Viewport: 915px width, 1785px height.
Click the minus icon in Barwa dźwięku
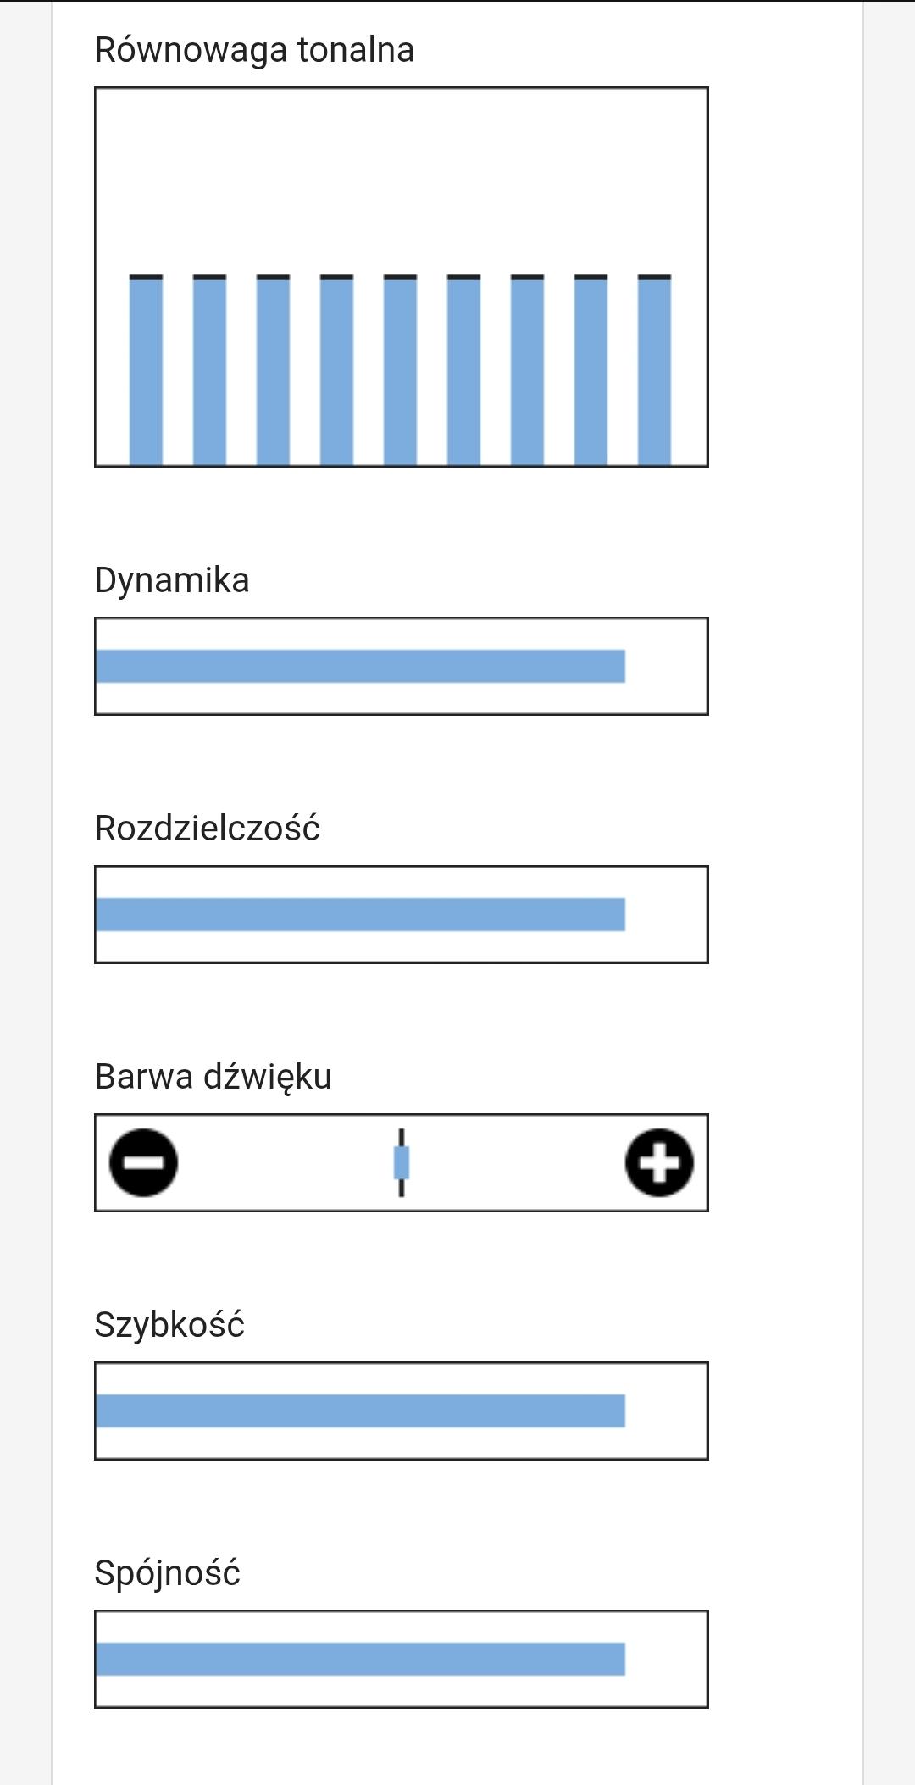pyautogui.click(x=144, y=1162)
